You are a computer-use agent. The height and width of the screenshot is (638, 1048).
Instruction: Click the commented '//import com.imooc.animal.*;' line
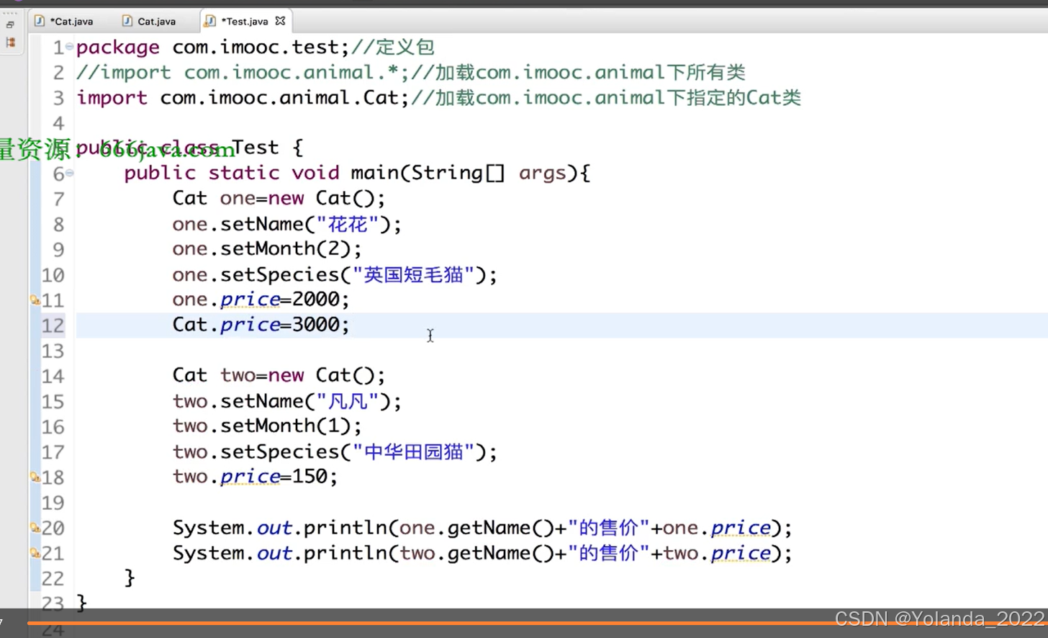tap(243, 72)
